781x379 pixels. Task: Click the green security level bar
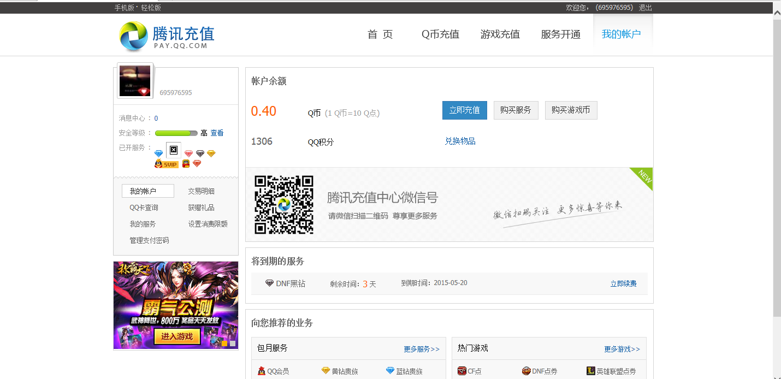(x=176, y=133)
